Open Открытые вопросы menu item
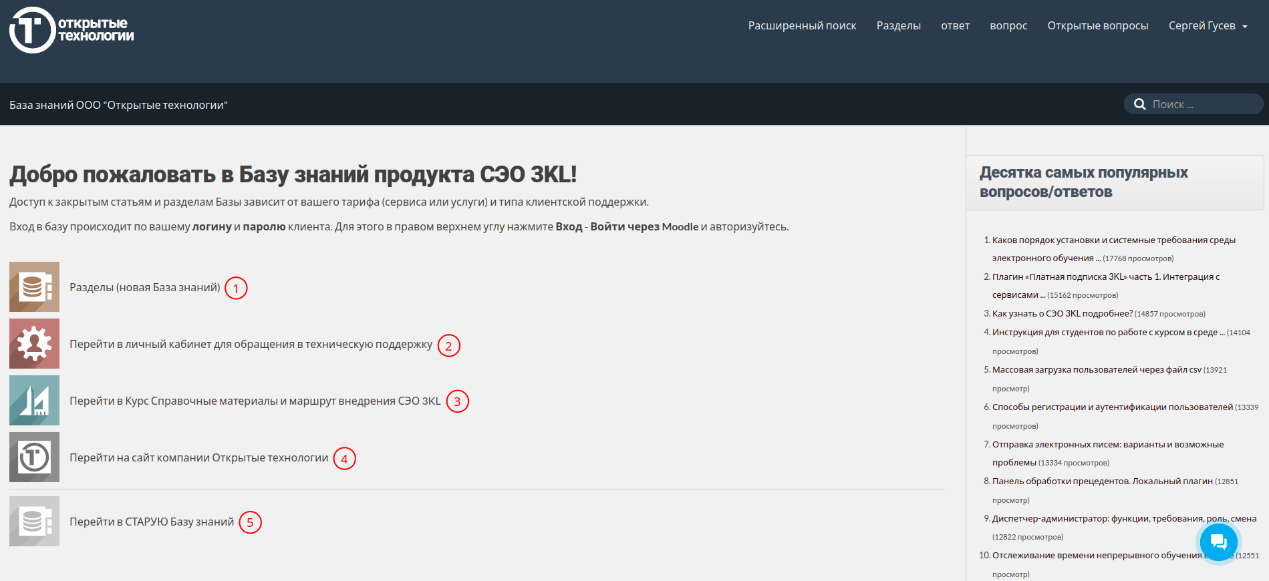 (1097, 26)
